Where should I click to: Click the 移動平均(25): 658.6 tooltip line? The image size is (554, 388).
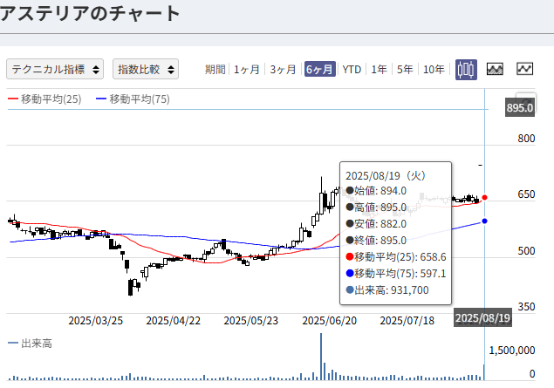click(396, 257)
